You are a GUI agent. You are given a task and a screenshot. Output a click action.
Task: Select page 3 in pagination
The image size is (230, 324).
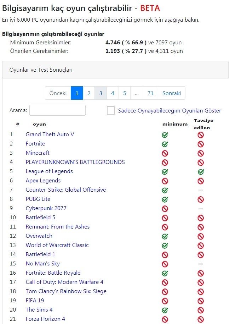[100, 93]
